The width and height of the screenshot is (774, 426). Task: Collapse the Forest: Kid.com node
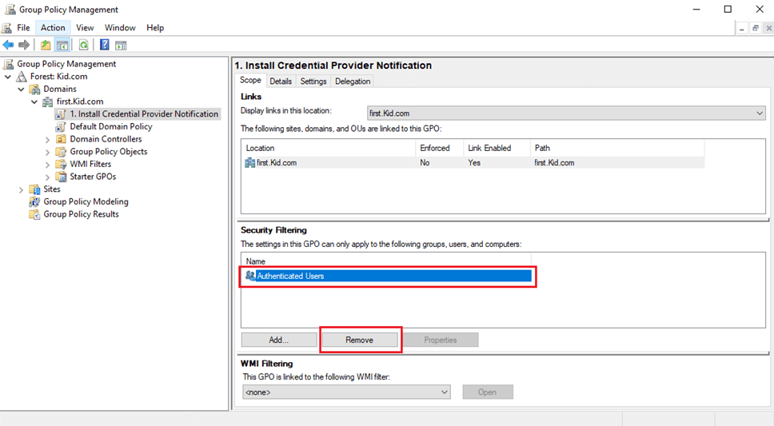[x=8, y=77]
